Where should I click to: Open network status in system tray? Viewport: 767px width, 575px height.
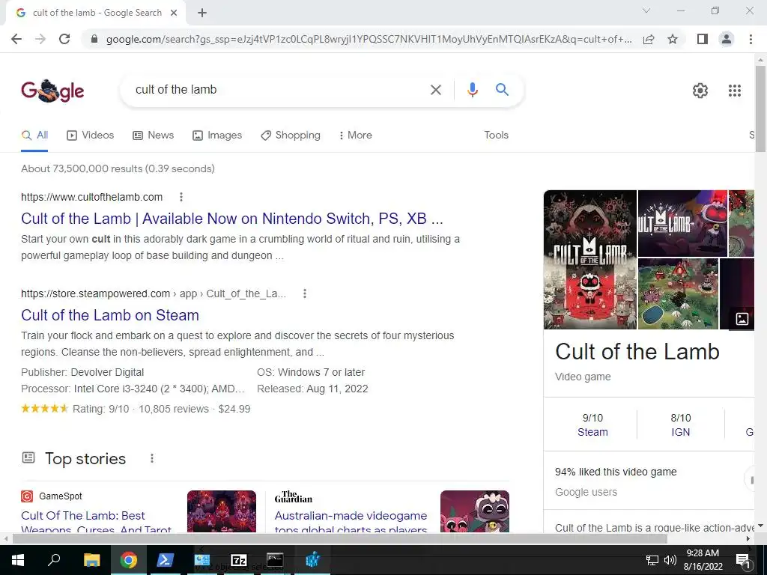tap(652, 560)
